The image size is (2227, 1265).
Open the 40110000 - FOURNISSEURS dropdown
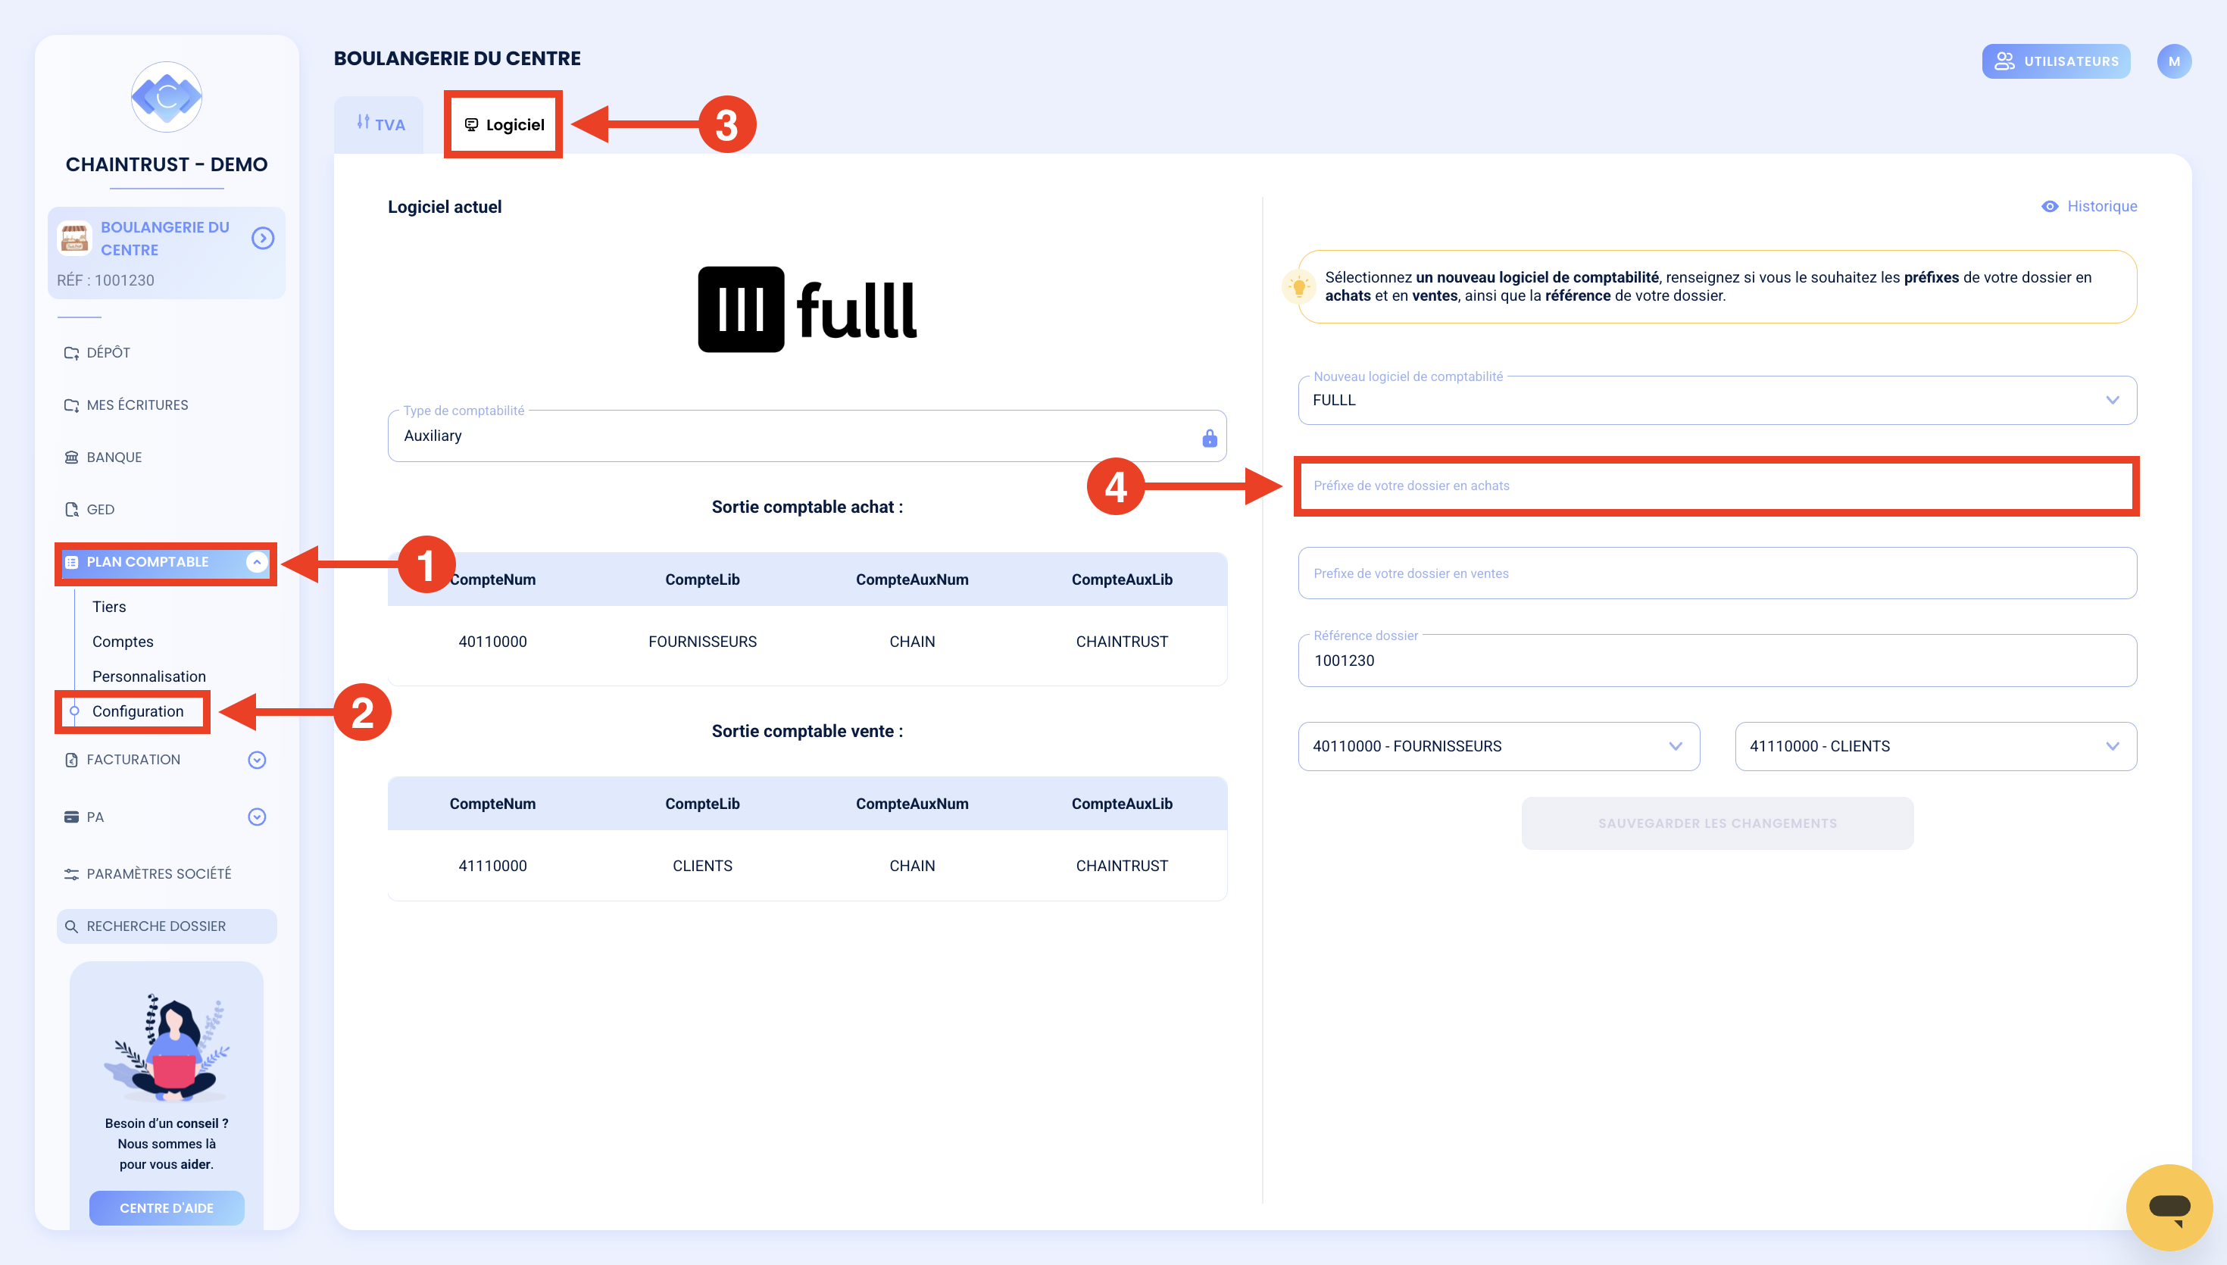click(x=1499, y=746)
